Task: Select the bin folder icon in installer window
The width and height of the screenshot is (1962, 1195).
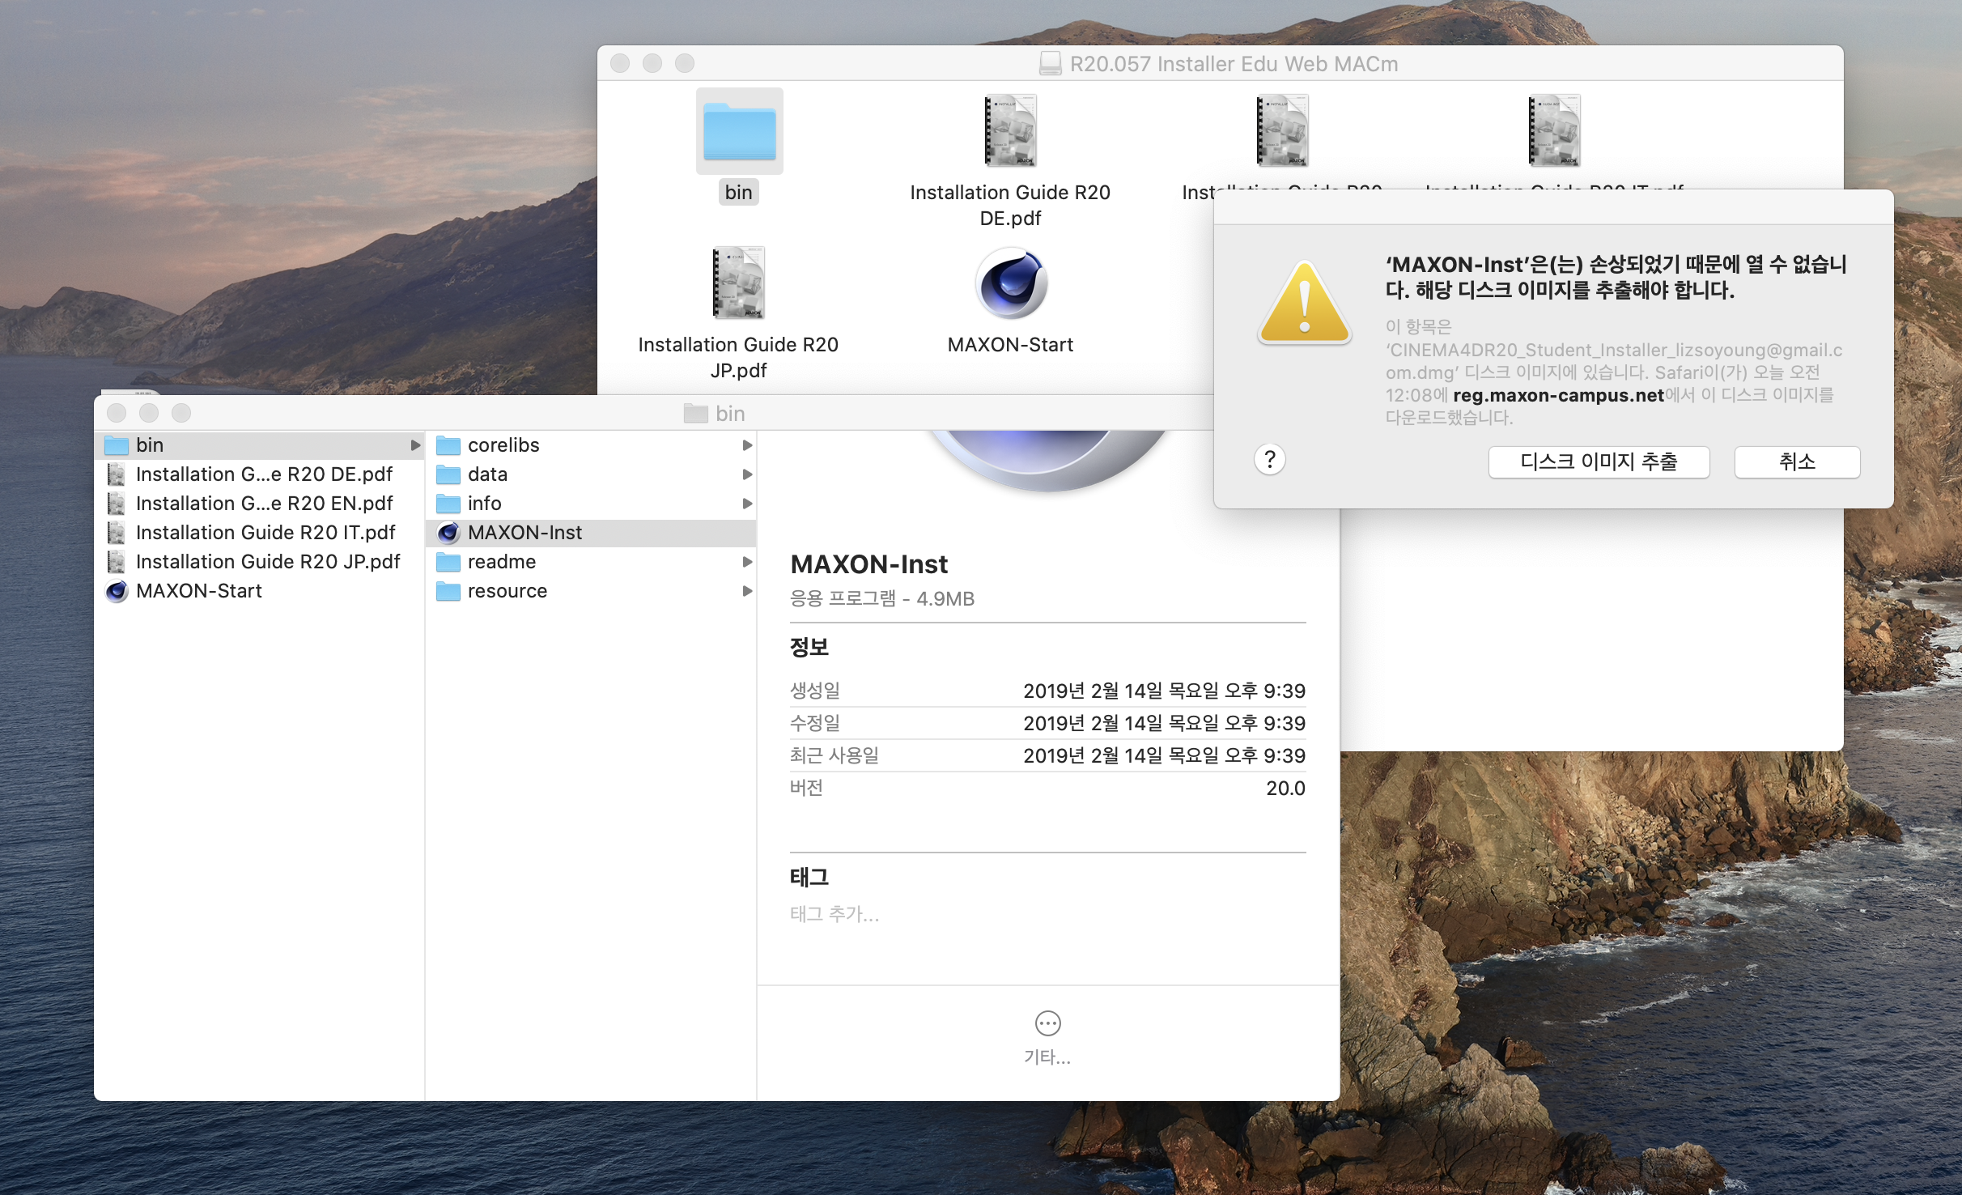Action: coord(739,132)
